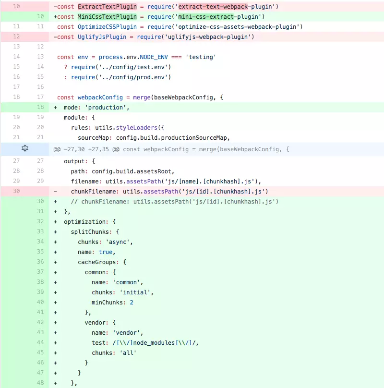Click added line 'name: true'
The image size is (384, 388).
pyautogui.click(x=84, y=252)
